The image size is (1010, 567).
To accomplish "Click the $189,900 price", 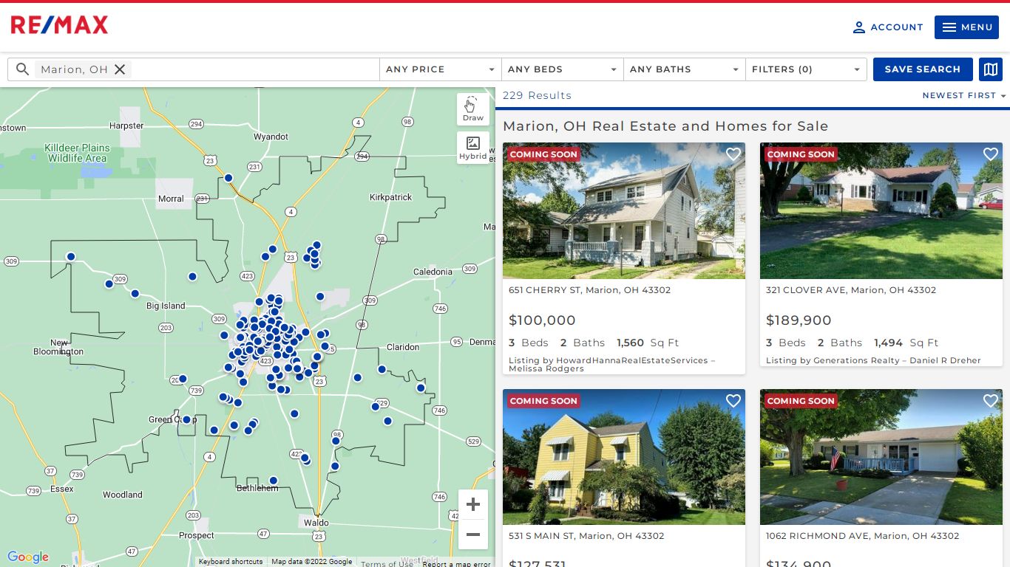I will [x=799, y=320].
